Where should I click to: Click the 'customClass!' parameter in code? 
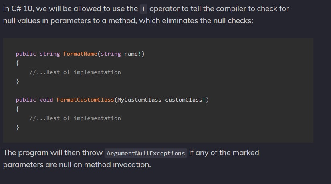click(185, 100)
